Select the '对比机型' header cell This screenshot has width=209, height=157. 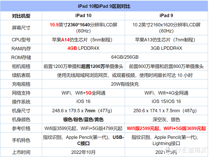(21, 16)
